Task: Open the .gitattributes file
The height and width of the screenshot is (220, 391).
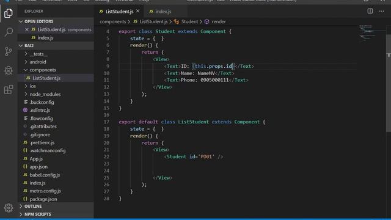Action: (x=56, y=127)
